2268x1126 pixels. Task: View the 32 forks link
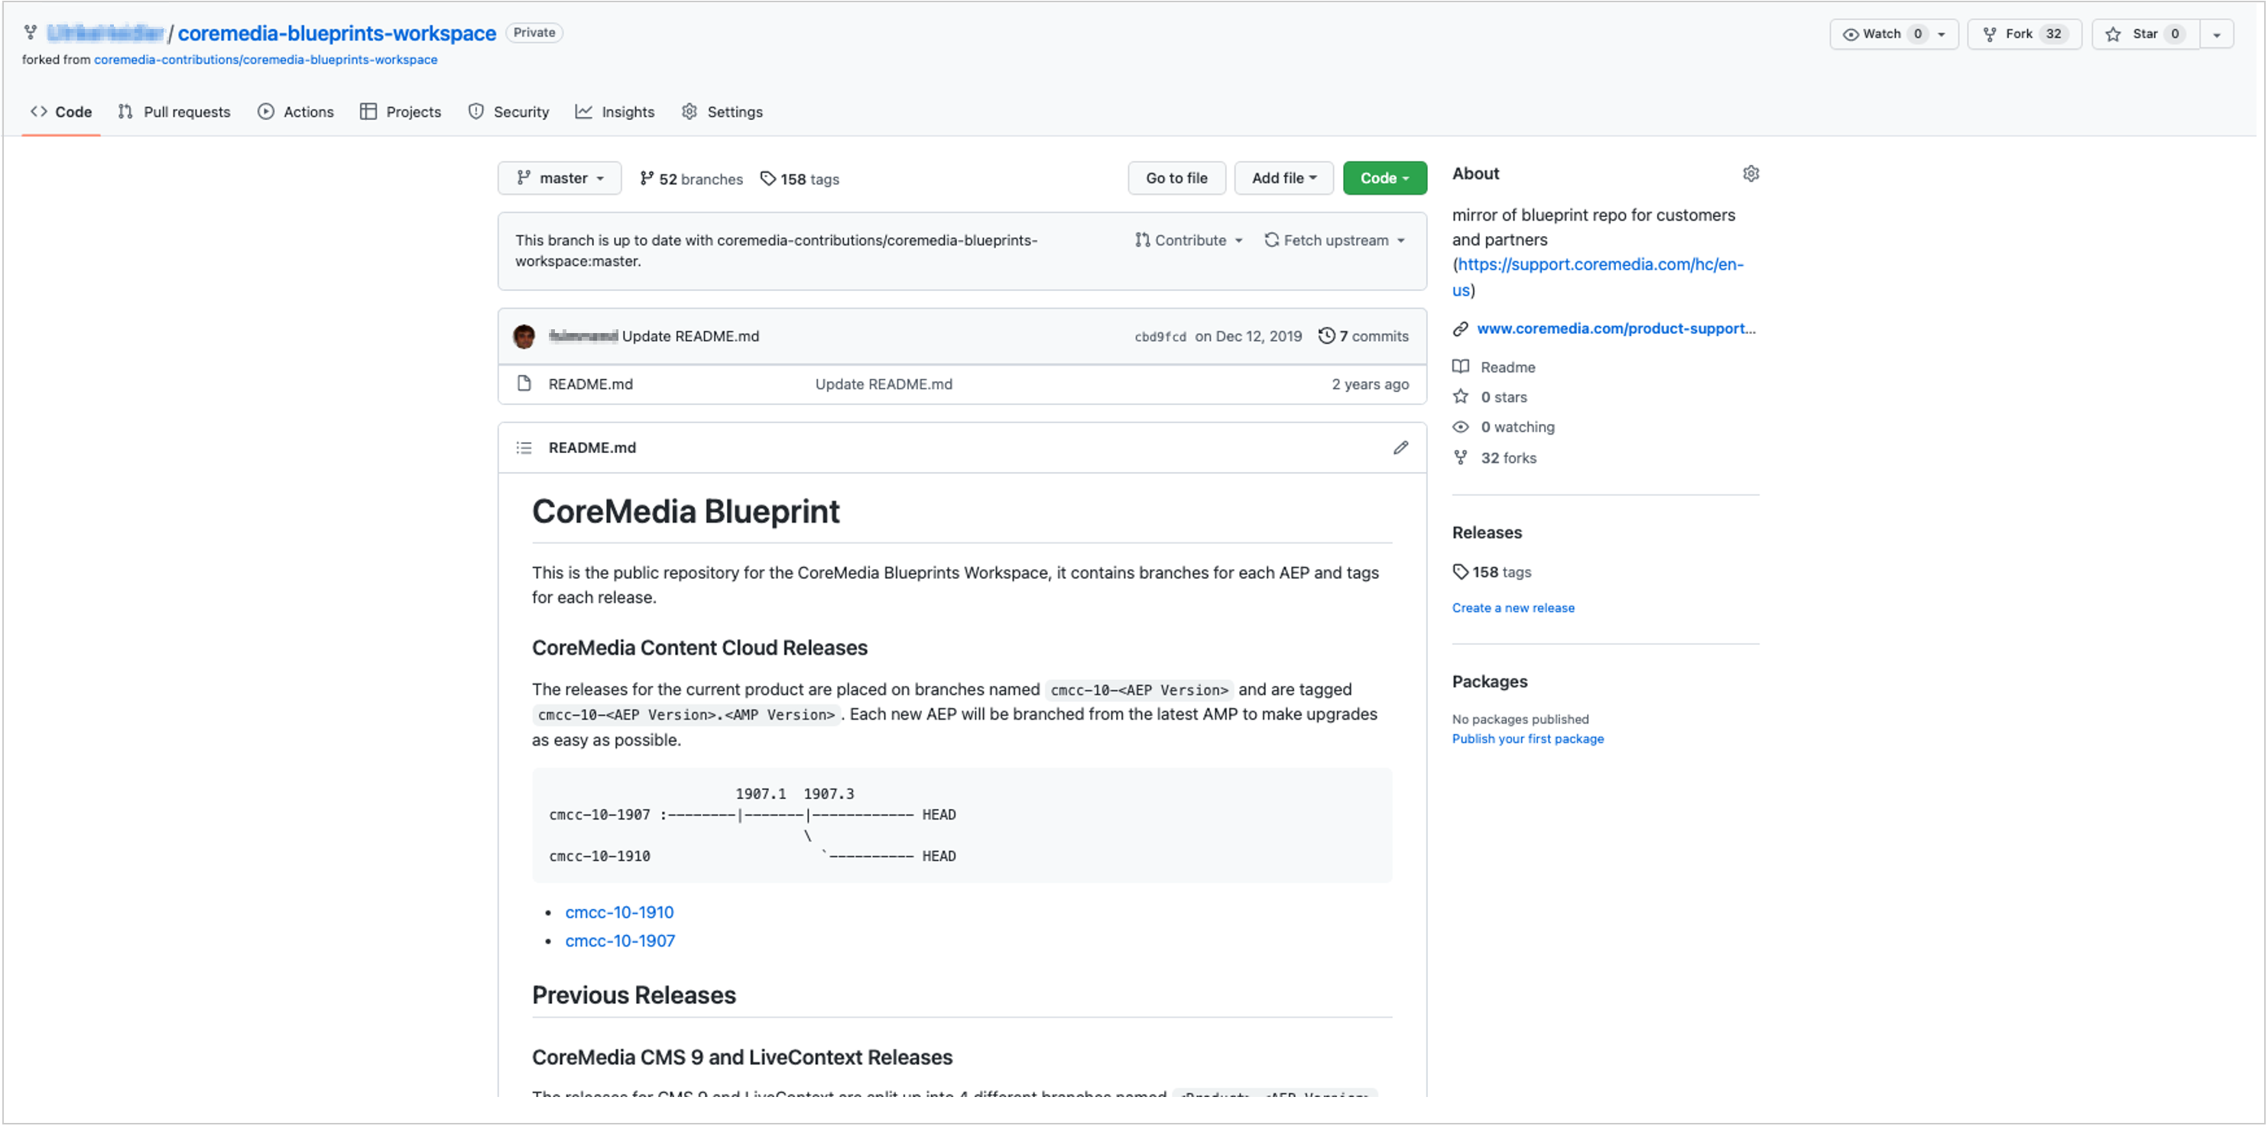coord(1508,458)
